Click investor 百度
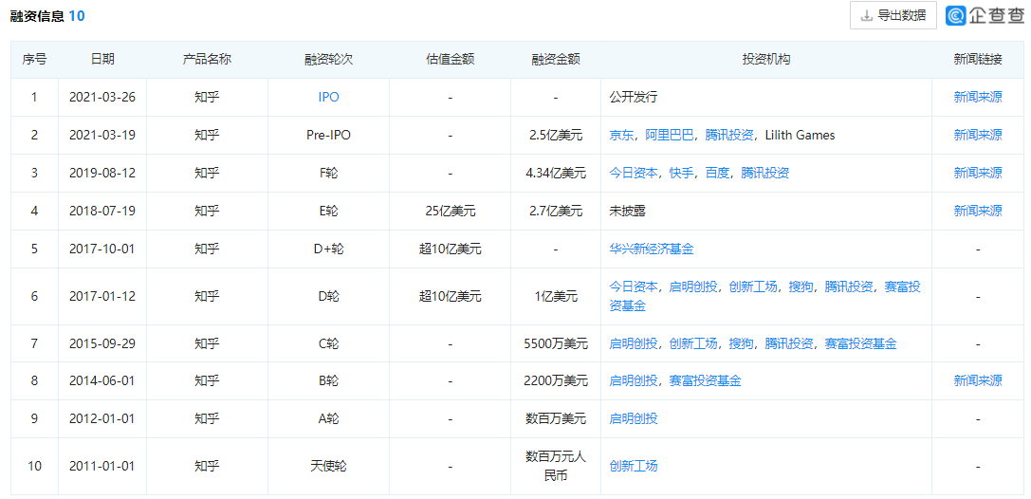The width and height of the screenshot is (1031, 499). (717, 173)
